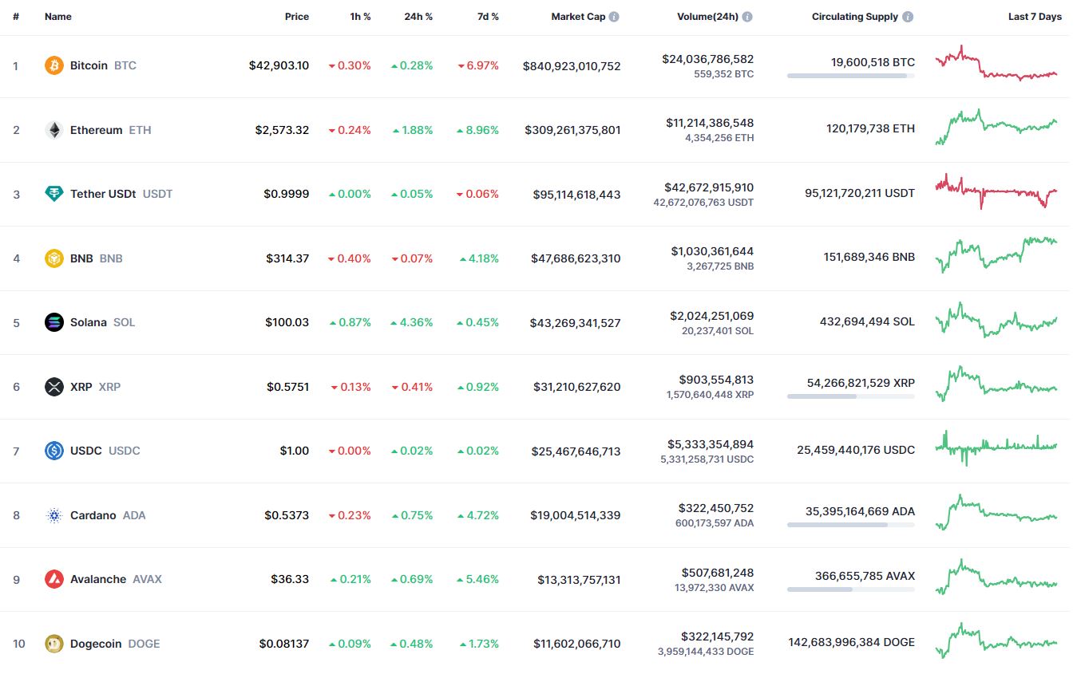Click the BNB coin logo icon
This screenshot has height=674, width=1077.
coord(54,258)
